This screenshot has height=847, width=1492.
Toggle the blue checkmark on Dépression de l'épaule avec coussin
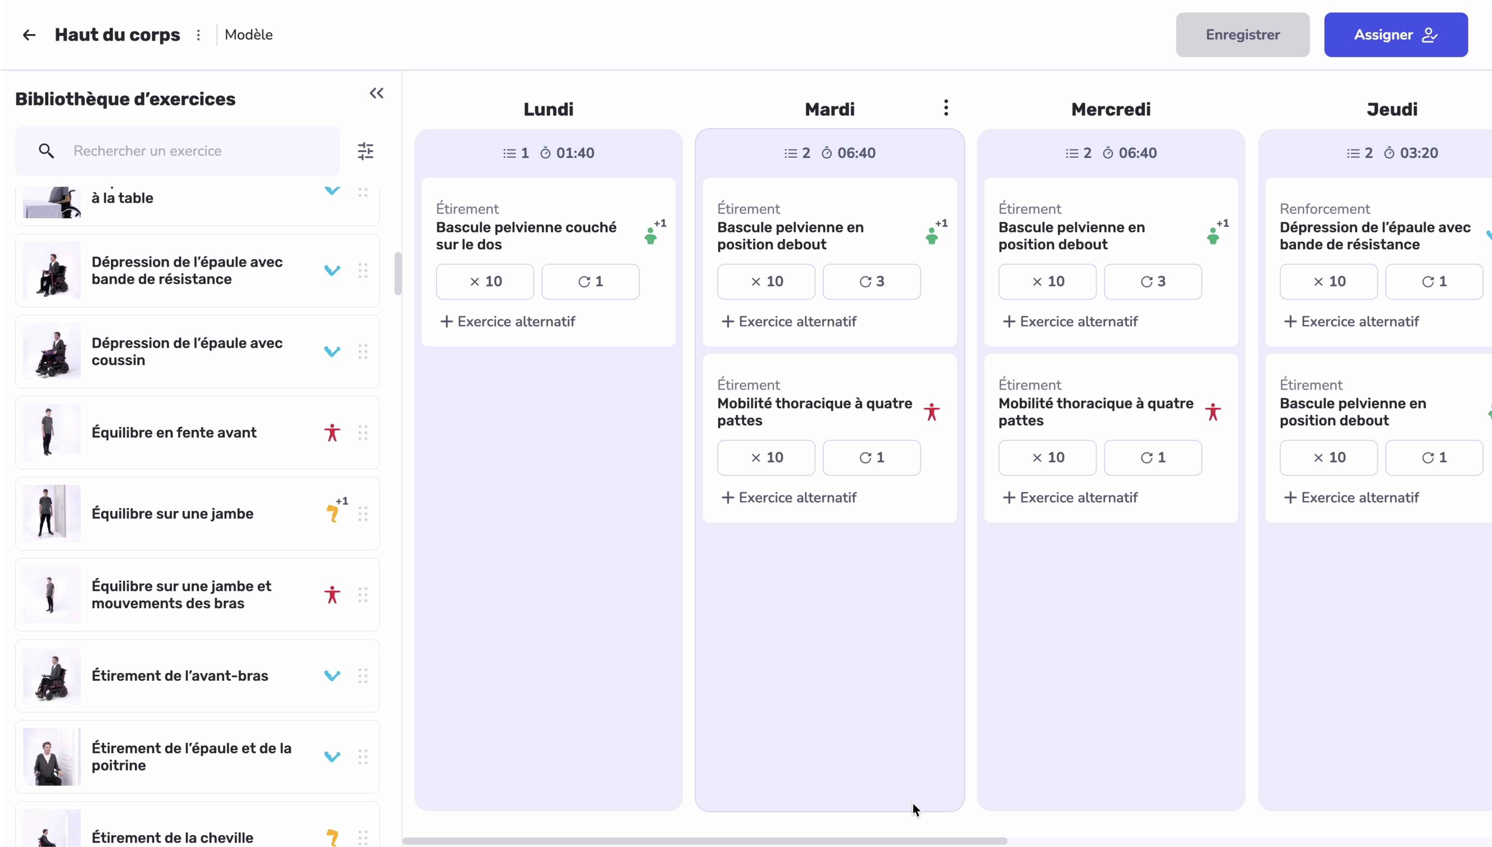pyautogui.click(x=332, y=351)
